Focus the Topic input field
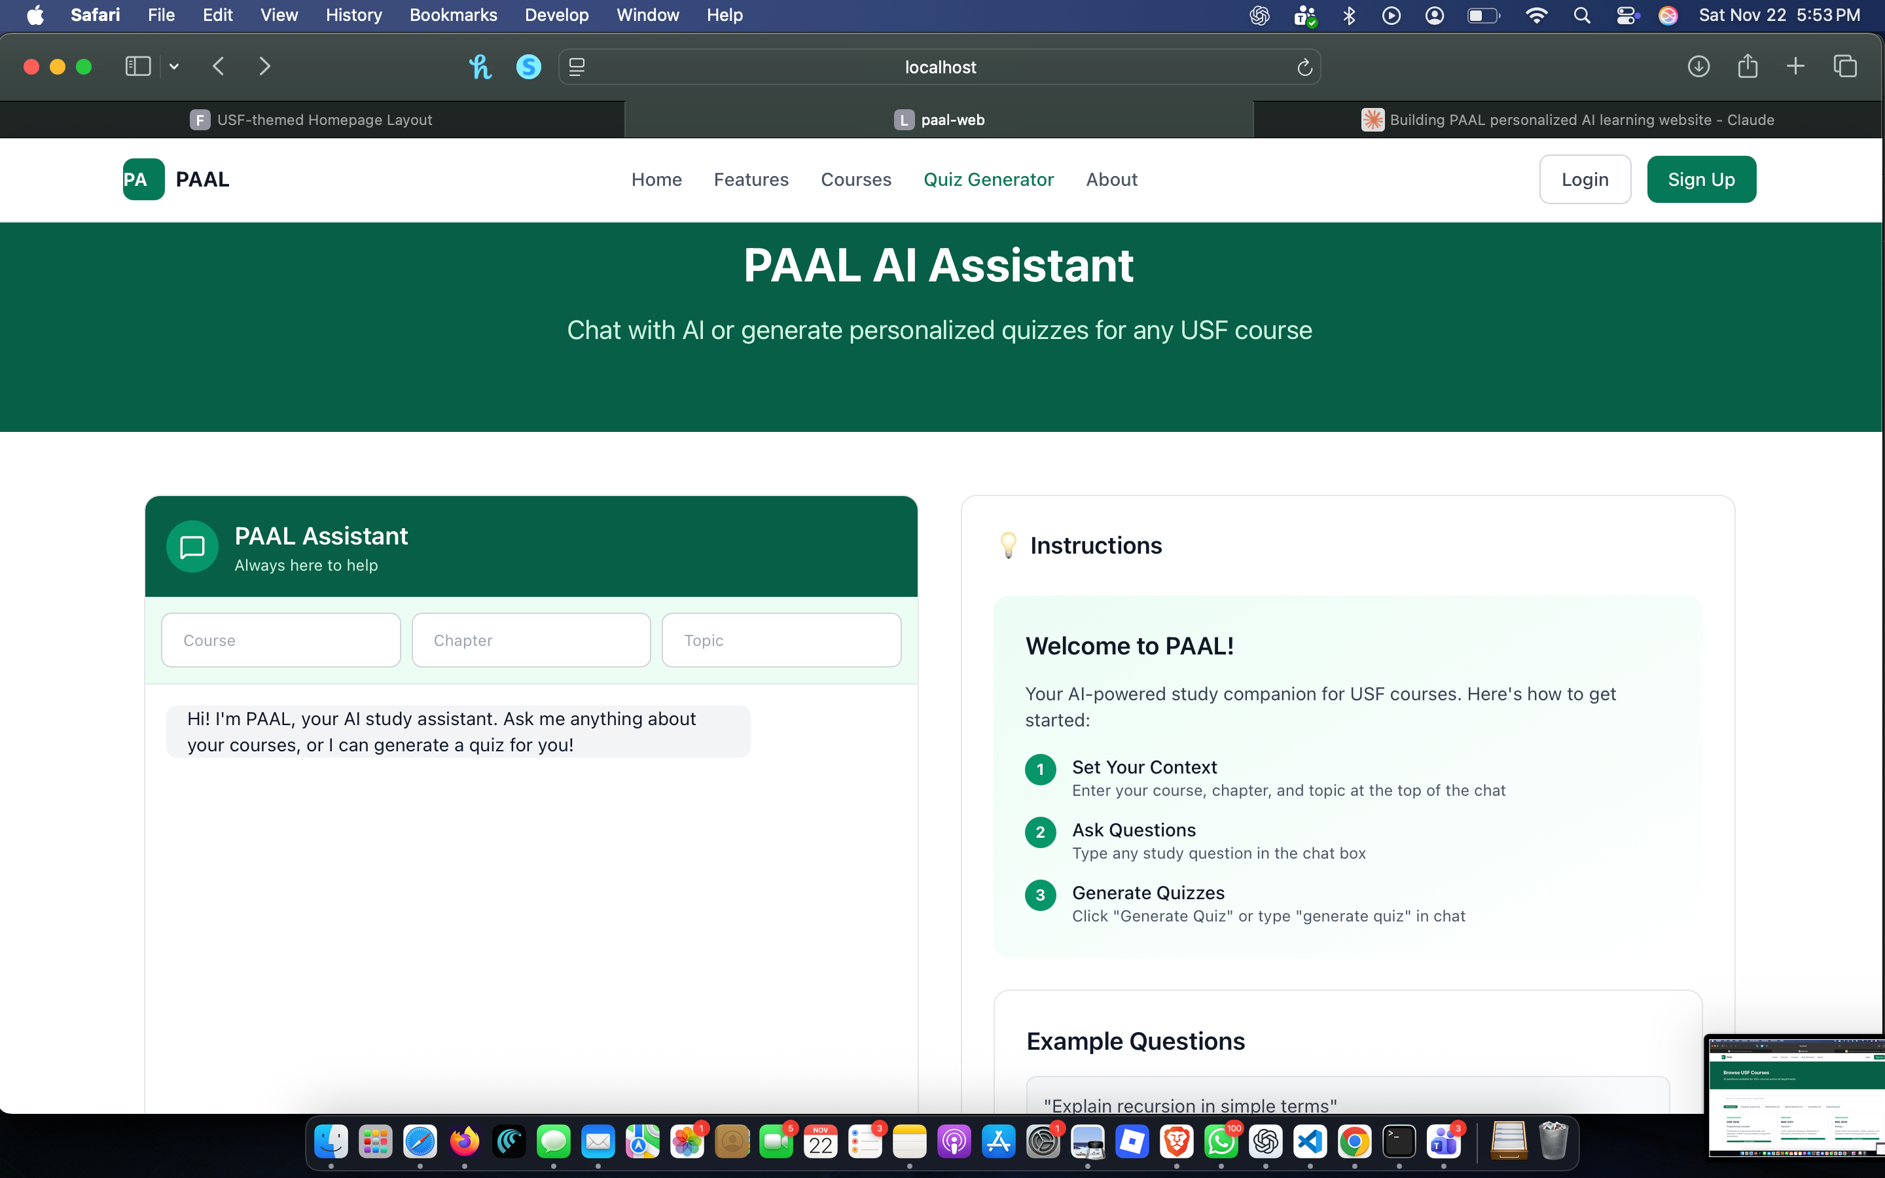This screenshot has height=1178, width=1885. point(781,641)
